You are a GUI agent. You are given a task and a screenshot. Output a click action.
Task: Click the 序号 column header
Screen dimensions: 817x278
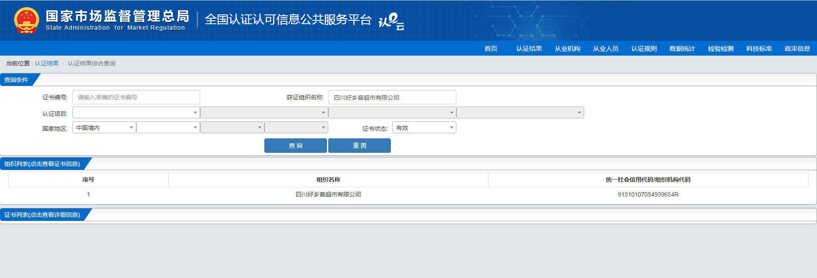(x=88, y=180)
